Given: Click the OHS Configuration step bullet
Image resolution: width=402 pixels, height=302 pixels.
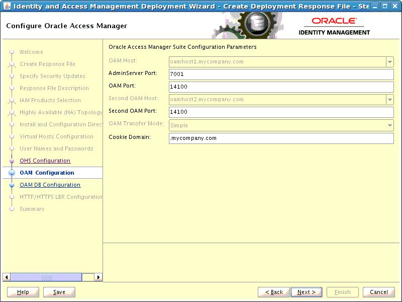Looking at the screenshot, I should (12, 161).
